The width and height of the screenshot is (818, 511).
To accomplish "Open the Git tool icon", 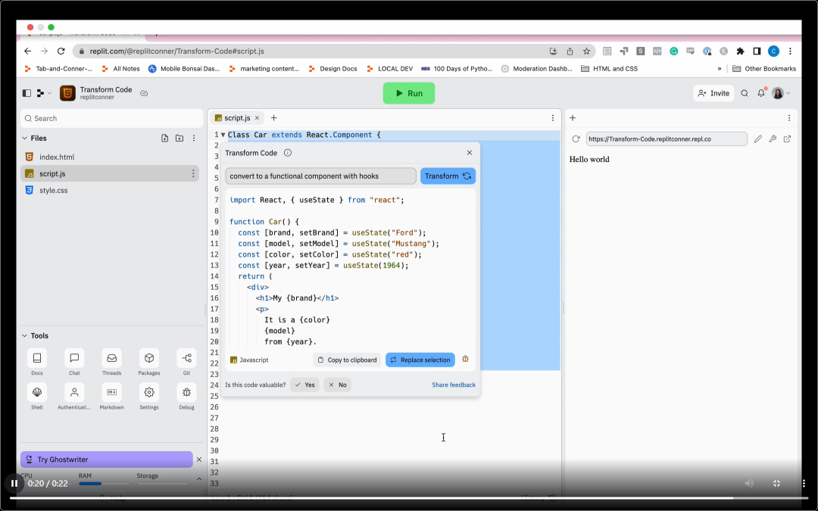I will coord(186,358).
